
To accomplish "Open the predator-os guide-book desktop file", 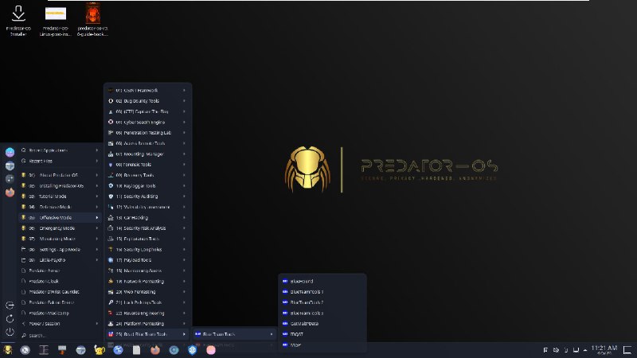I will pyautogui.click(x=92, y=19).
